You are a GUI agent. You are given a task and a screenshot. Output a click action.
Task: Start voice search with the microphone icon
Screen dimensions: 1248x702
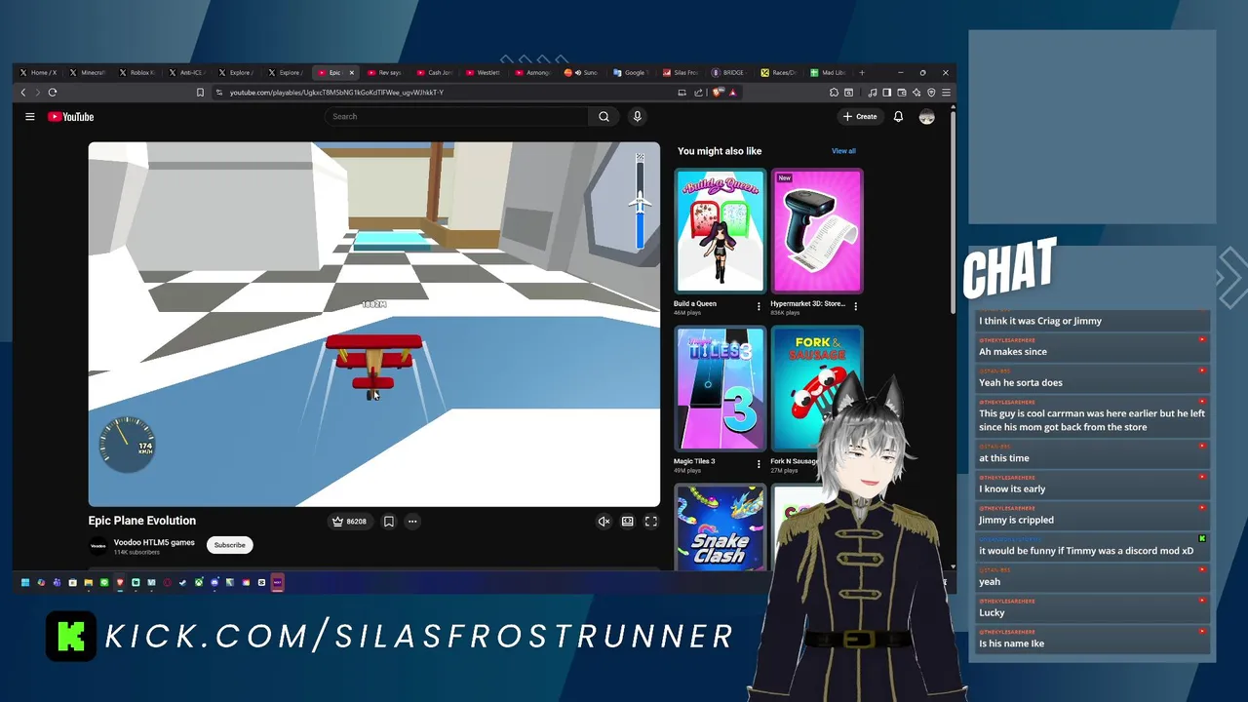(x=638, y=117)
